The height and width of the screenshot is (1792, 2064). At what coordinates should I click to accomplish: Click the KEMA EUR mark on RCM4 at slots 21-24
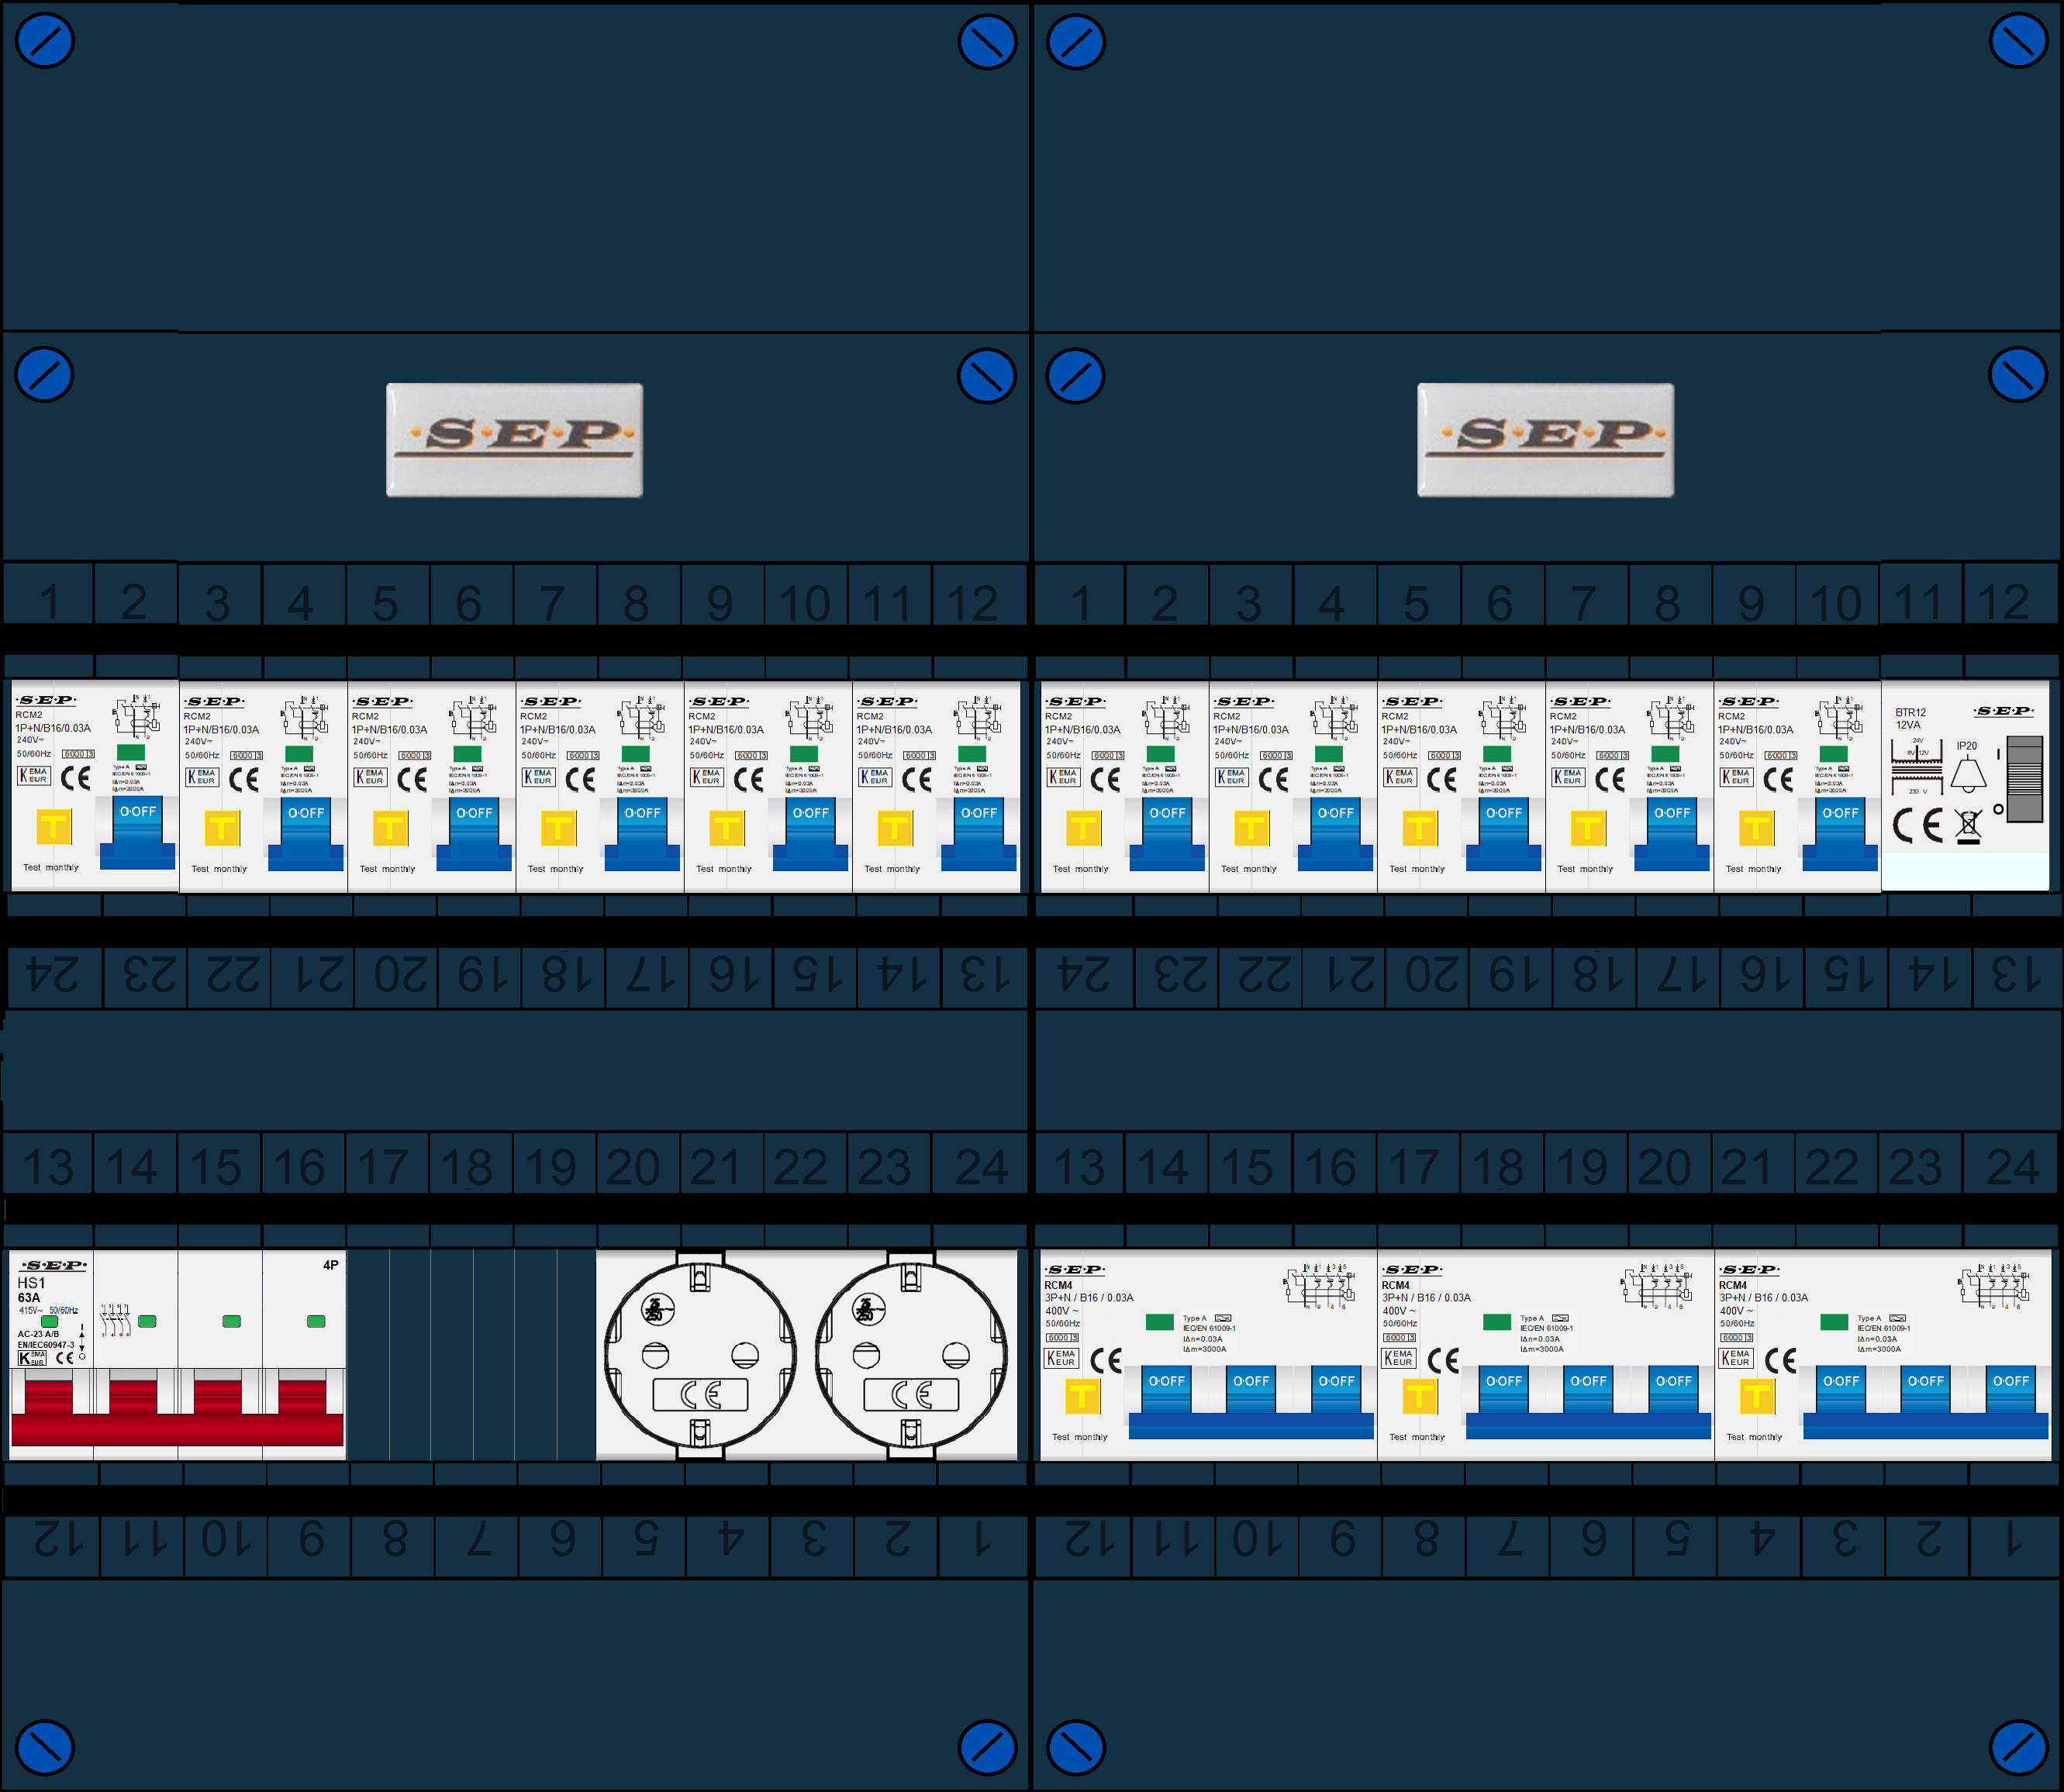(x=1736, y=1358)
